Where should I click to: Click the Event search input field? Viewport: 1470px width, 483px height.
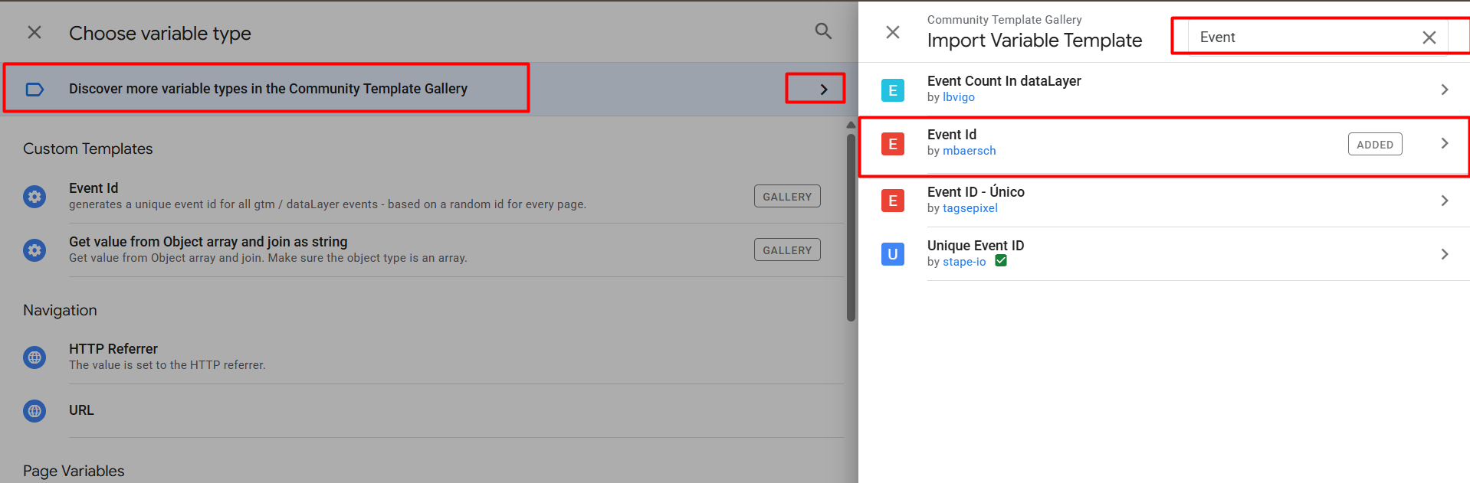[1303, 38]
